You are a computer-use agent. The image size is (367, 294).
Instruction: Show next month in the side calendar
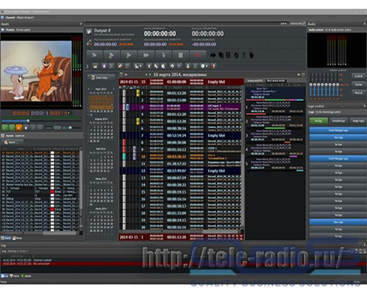pyautogui.click(x=113, y=89)
